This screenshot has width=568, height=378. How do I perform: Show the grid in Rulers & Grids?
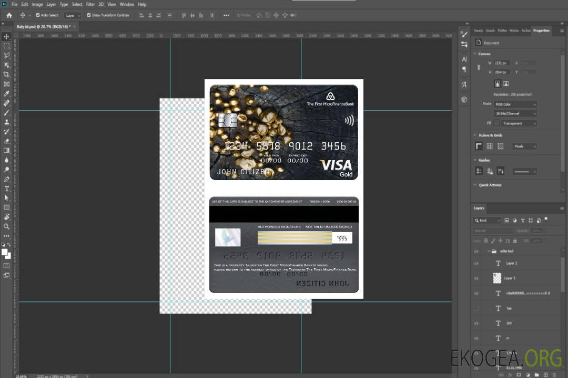pos(490,146)
